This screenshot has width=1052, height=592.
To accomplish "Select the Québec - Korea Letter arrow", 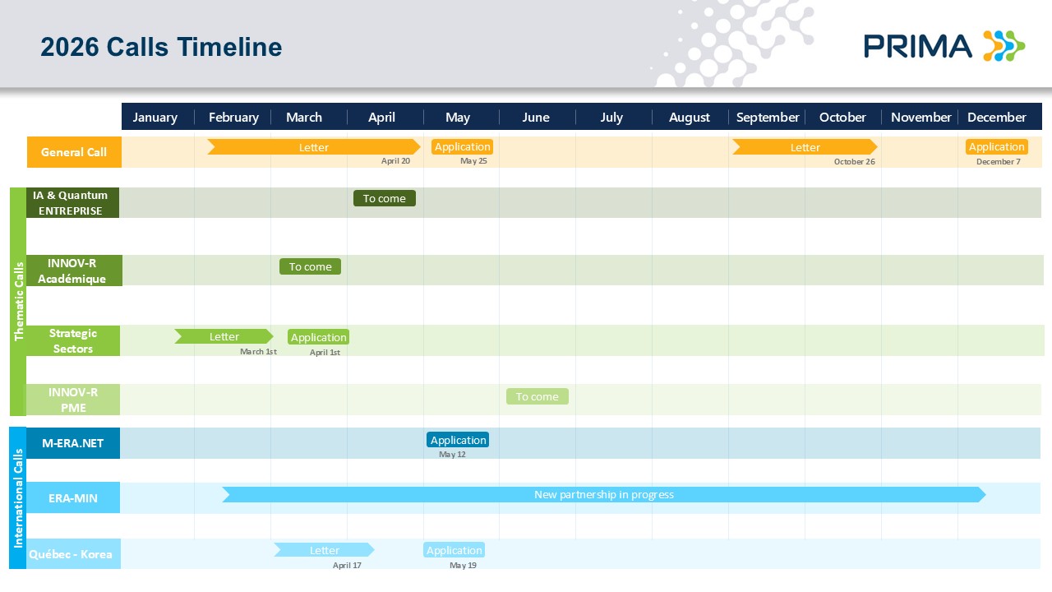I will [x=324, y=550].
